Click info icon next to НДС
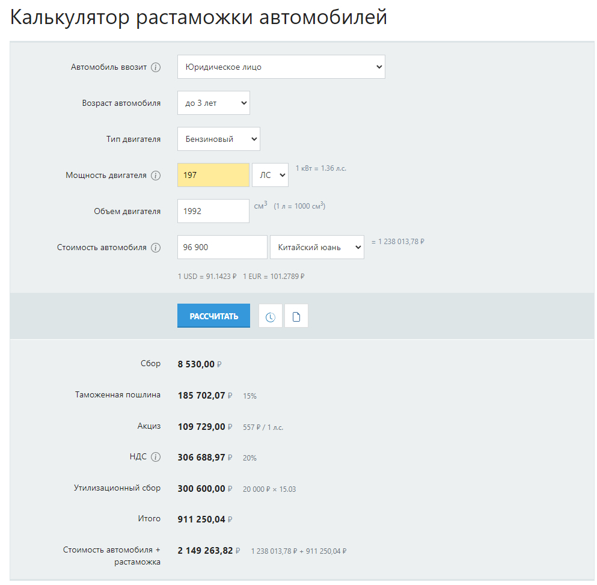The width and height of the screenshot is (597, 585). [x=156, y=457]
